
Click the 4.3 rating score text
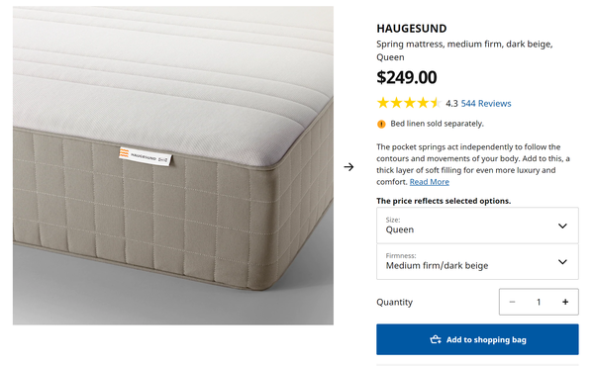click(451, 103)
